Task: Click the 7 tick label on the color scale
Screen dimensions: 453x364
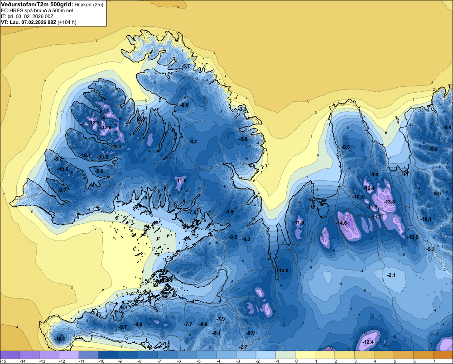Action: coord(434,361)
